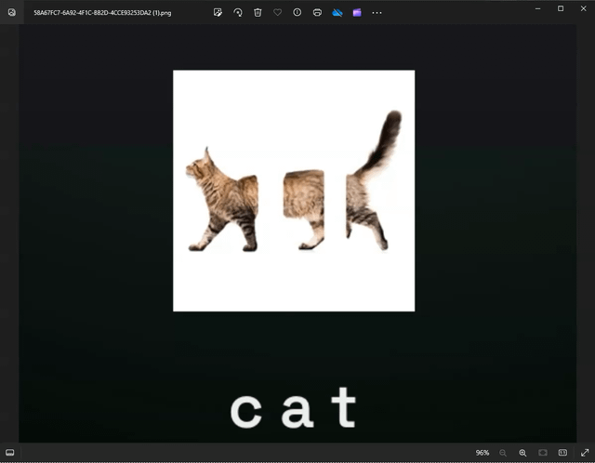
Task: Click the 96% zoom level
Action: (483, 453)
